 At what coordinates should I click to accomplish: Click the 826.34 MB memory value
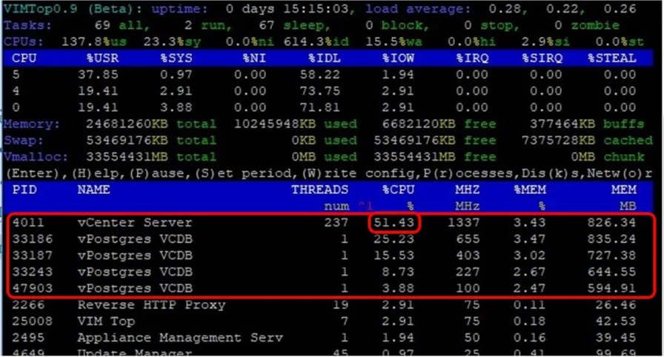(x=611, y=222)
